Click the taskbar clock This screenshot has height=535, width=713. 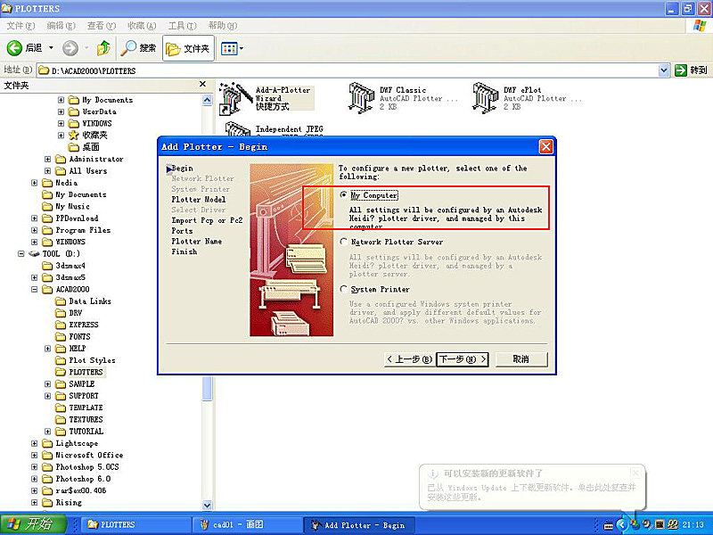pyautogui.click(x=693, y=524)
